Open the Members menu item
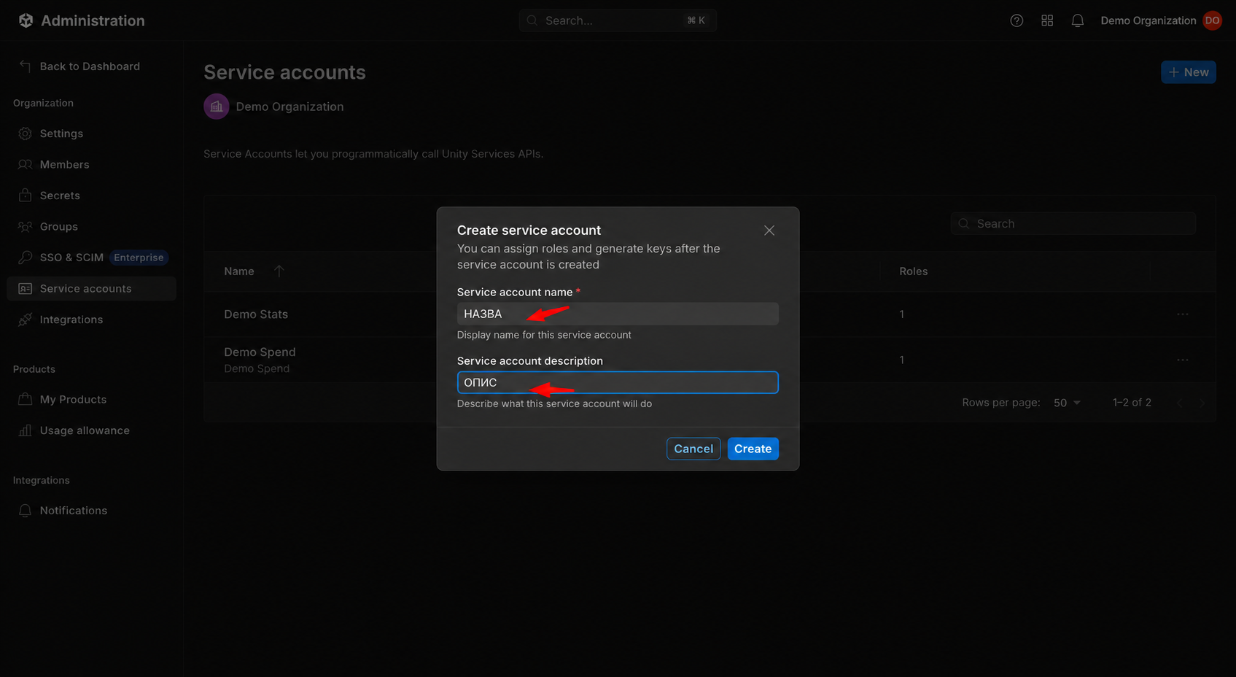The image size is (1236, 677). click(91, 165)
